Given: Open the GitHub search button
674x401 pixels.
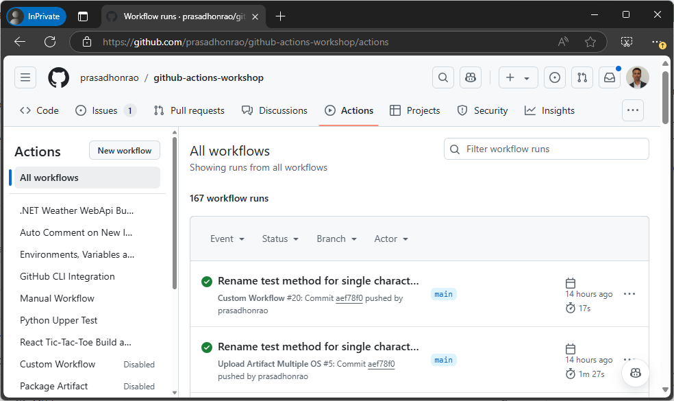Looking at the screenshot, I should point(442,77).
